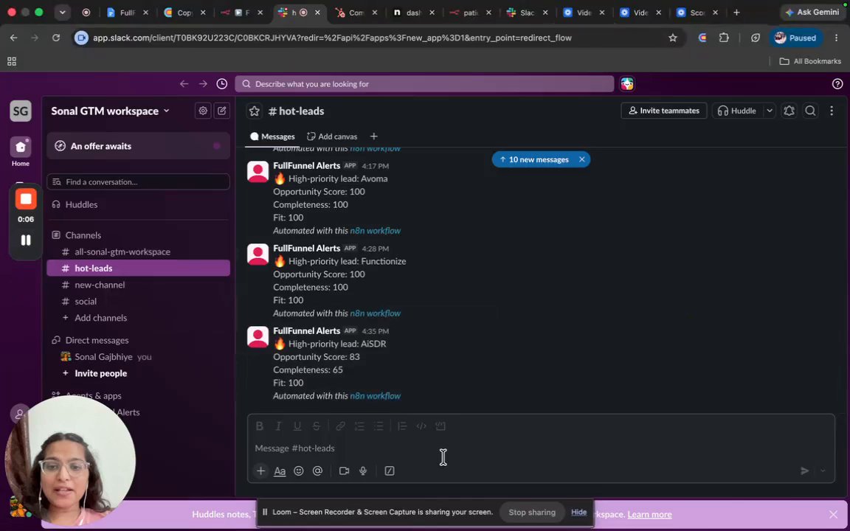Viewport: 850px width, 531px height.
Task: Open send options dropdown arrow
Action: (823, 471)
